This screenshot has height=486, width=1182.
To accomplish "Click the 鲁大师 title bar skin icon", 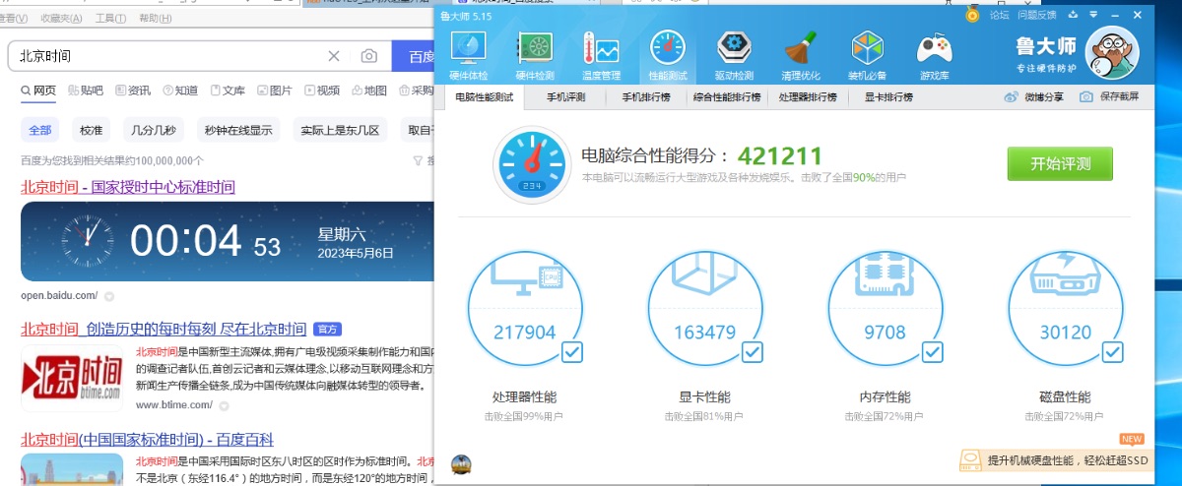I will [x=1074, y=15].
